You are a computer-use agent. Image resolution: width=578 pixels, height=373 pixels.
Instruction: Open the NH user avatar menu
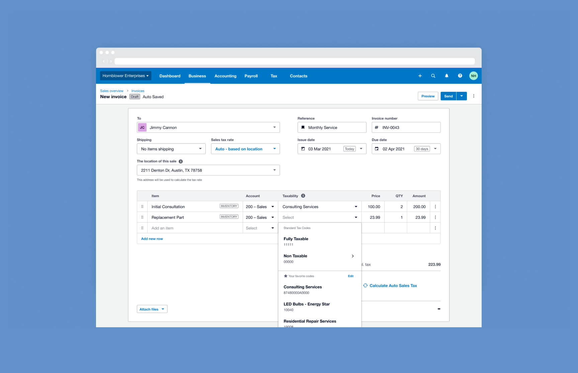473,76
